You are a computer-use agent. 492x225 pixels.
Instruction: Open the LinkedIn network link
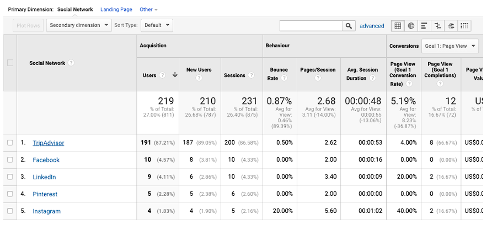[x=44, y=177]
